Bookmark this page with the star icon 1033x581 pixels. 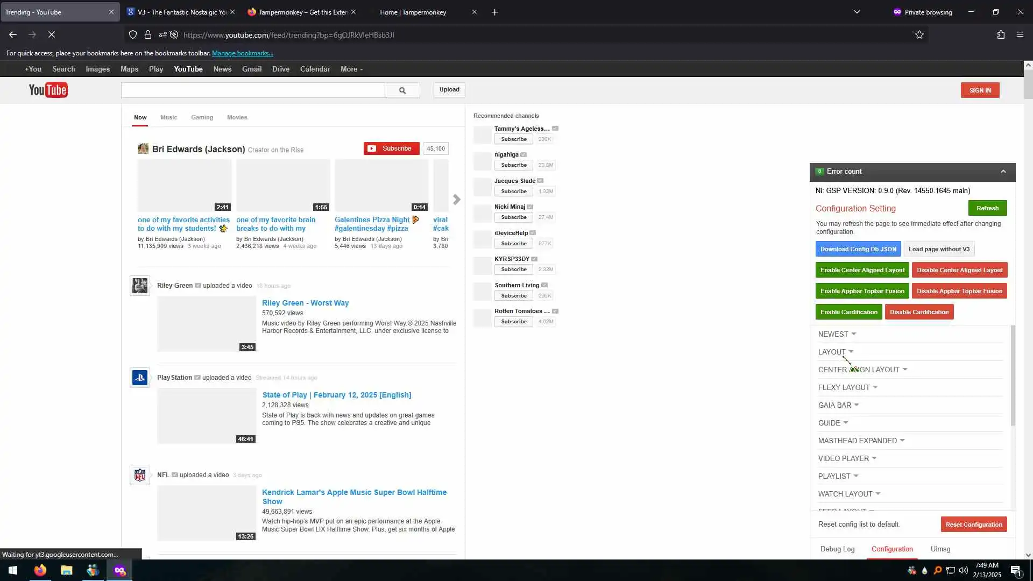(x=919, y=34)
